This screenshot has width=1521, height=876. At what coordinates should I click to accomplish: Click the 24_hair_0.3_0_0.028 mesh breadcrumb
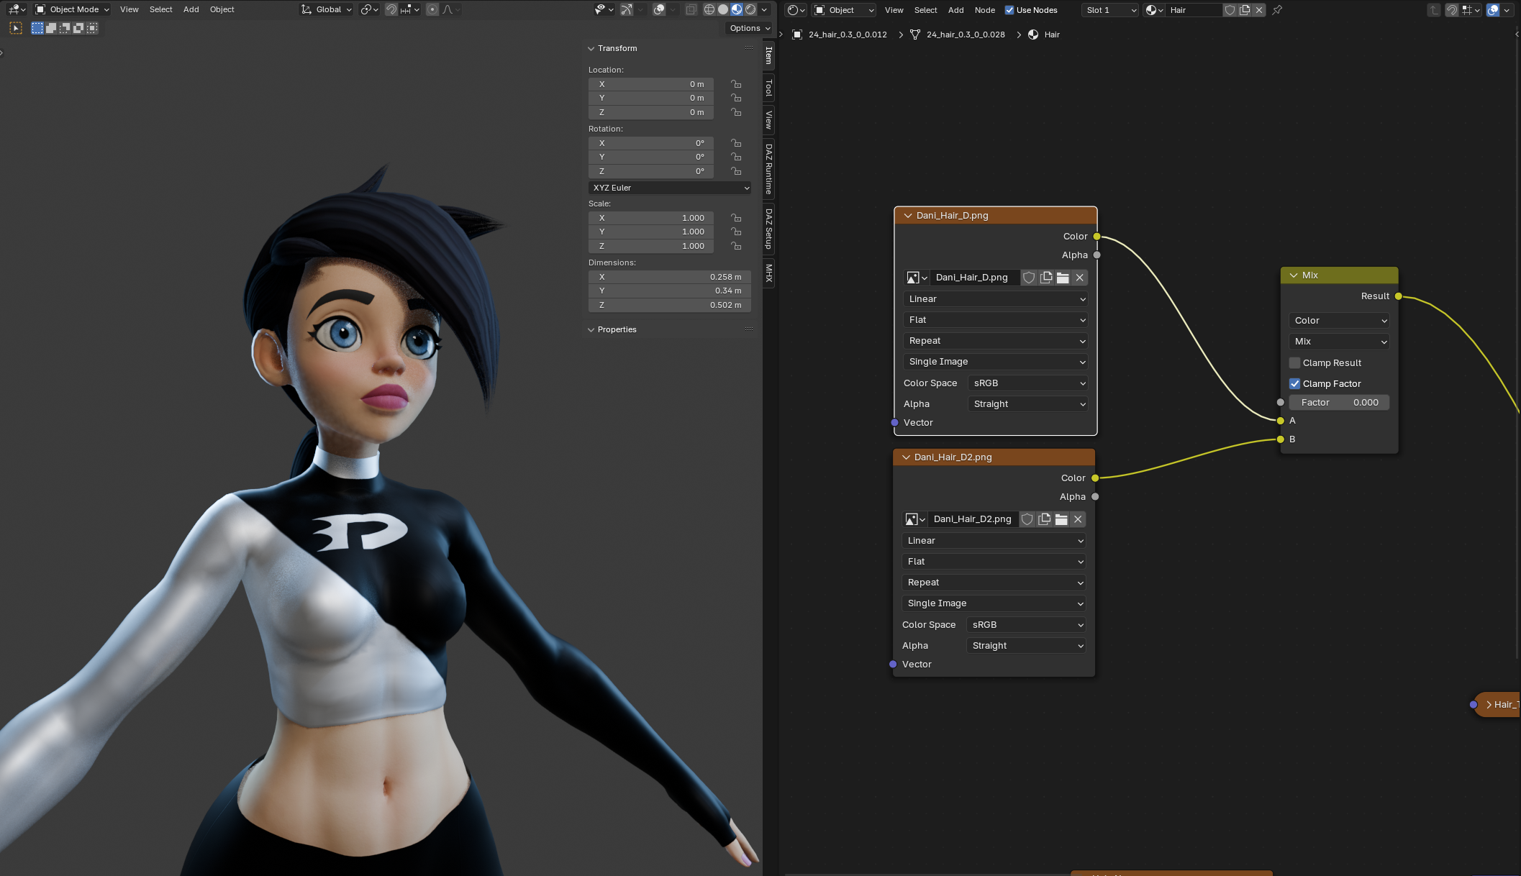tap(966, 35)
